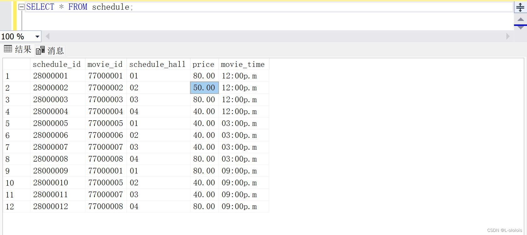Image resolution: width=527 pixels, height=235 pixels.
Task: Select row number 6 header
Action: click(x=17, y=135)
